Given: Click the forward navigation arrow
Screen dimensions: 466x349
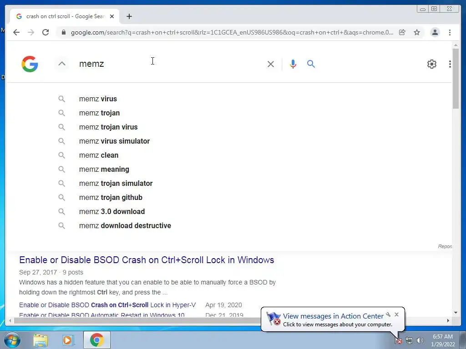Looking at the screenshot, I should [31, 32].
